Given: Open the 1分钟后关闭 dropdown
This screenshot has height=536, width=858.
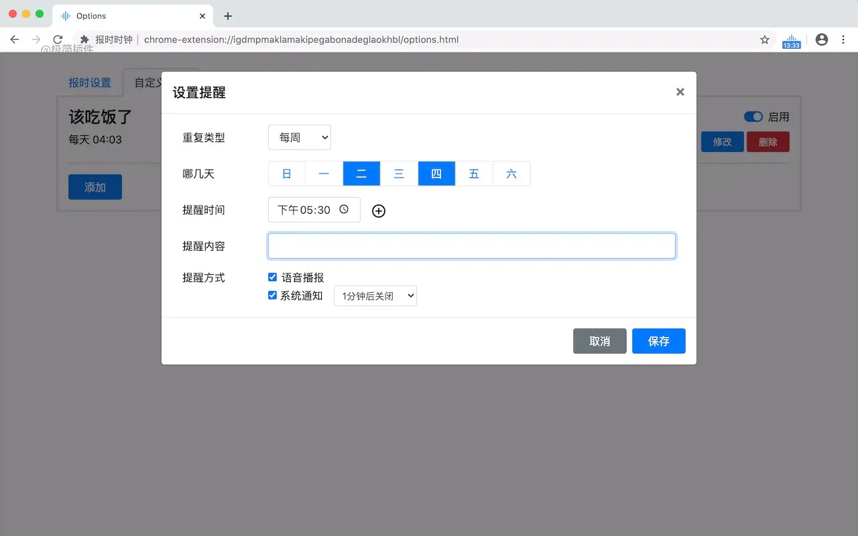Looking at the screenshot, I should point(375,295).
